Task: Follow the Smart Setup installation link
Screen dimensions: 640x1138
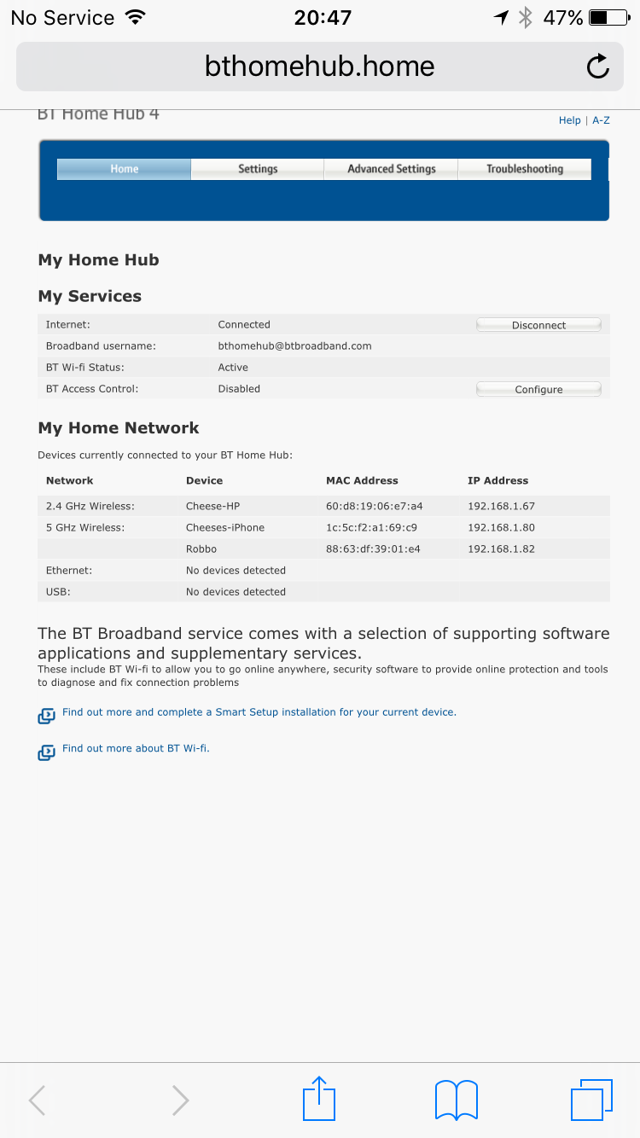Action: coord(259,712)
